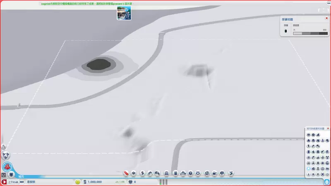
Task: Open the Education menu in bottom toolbar
Action: click(207, 173)
